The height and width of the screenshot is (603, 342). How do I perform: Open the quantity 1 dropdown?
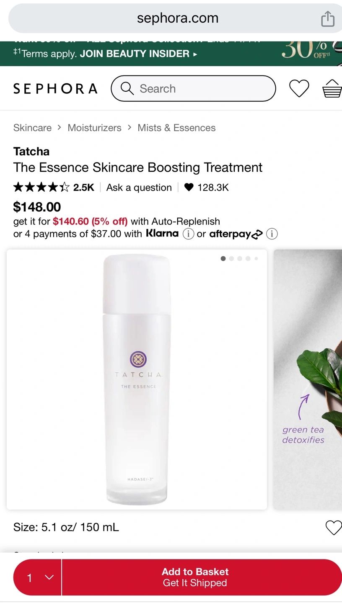coord(38,577)
